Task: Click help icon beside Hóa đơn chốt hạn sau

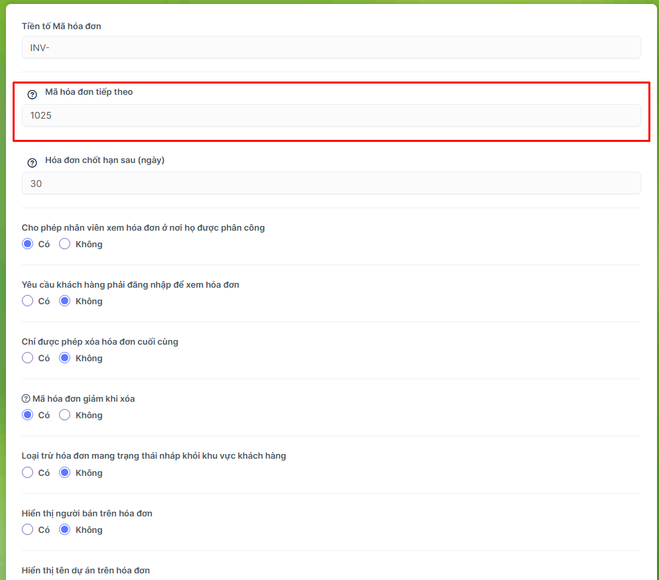Action: click(32, 163)
